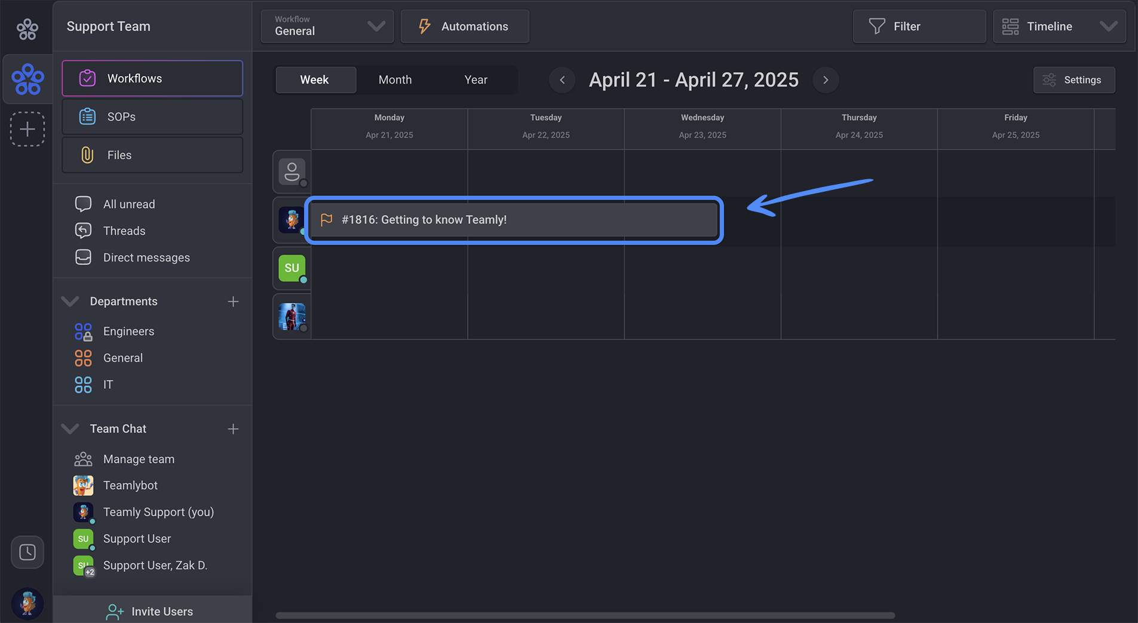
Task: Click the date range April 21 - April 27, 2025
Action: [x=694, y=80]
